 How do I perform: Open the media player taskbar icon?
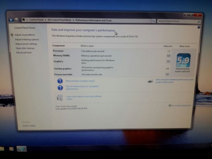tap(11, 149)
